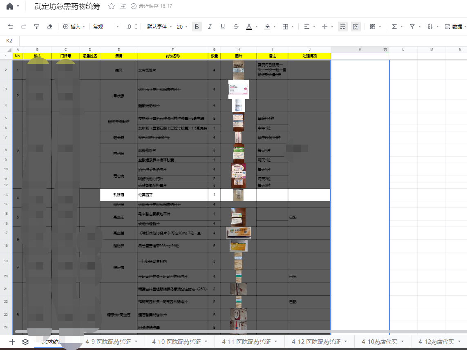467x350 pixels.
Task: Toggle merge cells
Action: tap(355, 27)
